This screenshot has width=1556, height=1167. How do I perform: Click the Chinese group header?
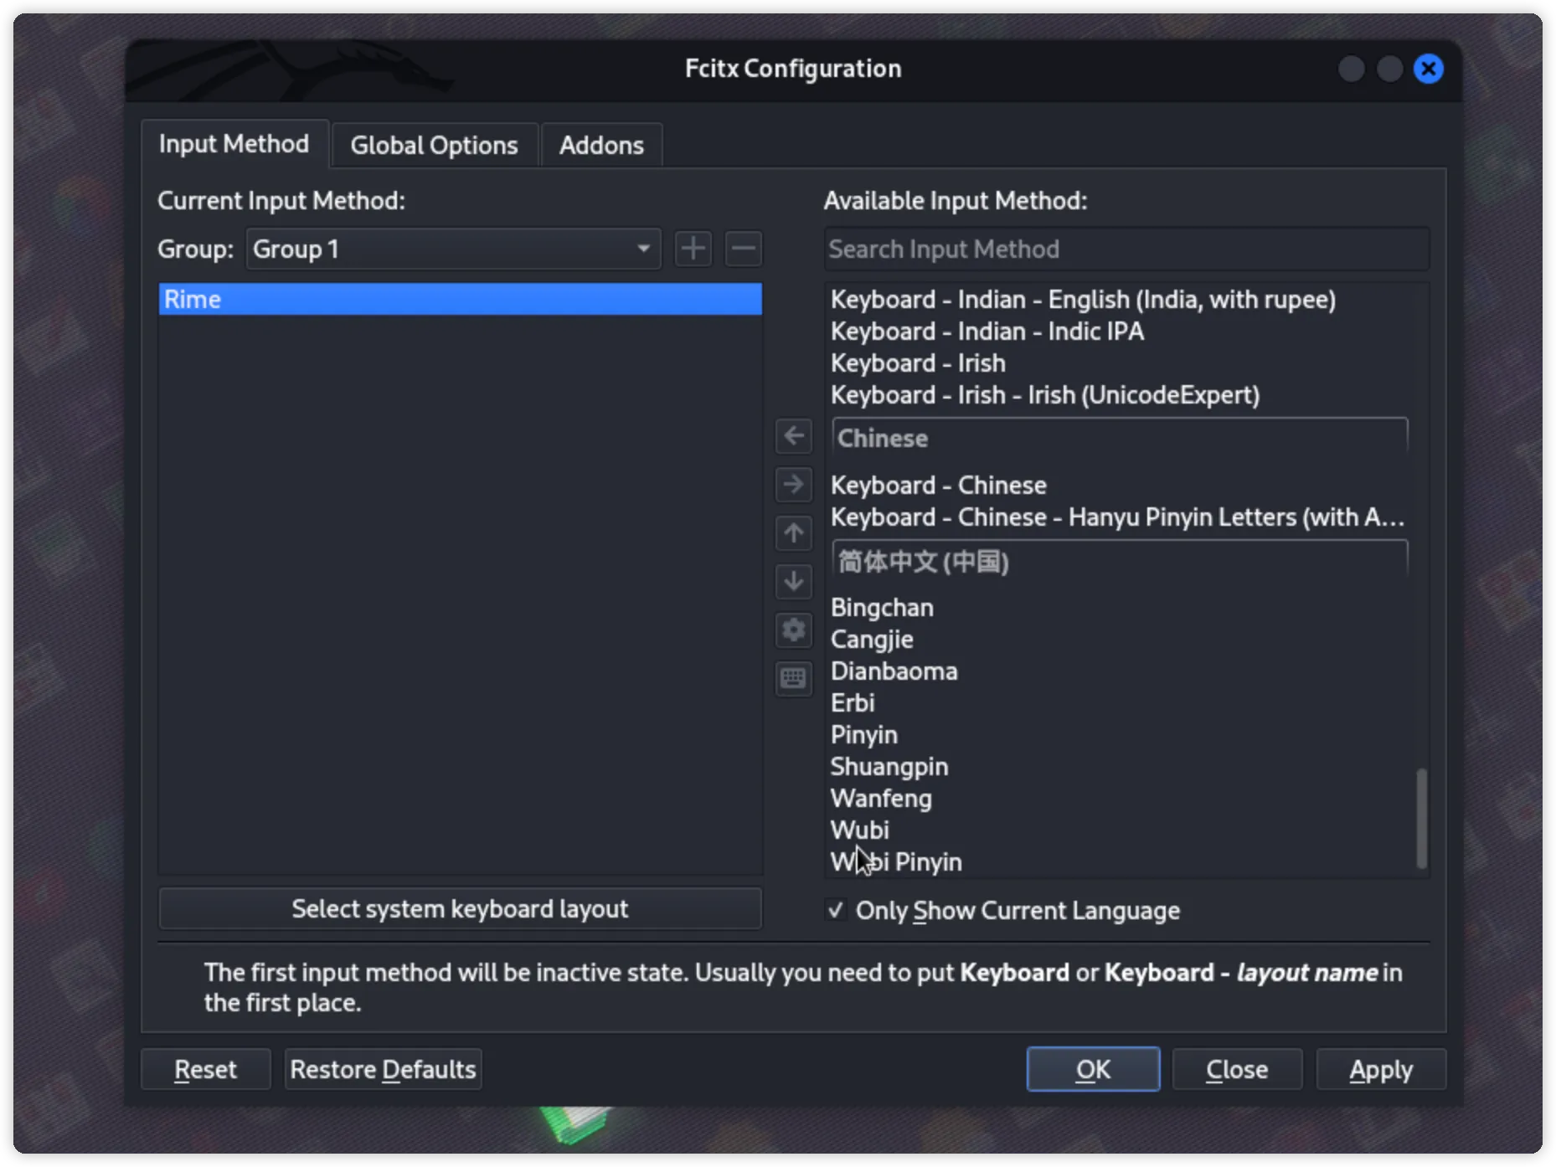1120,438
